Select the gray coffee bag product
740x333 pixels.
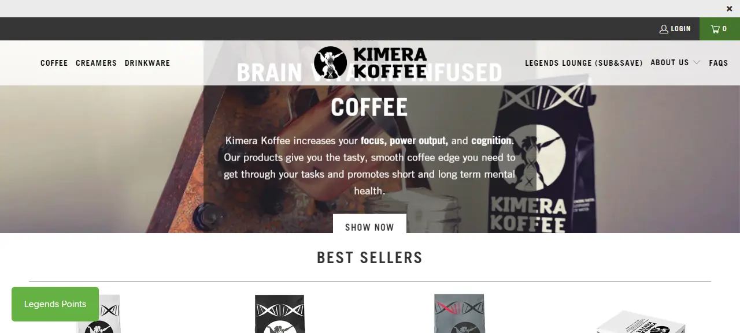coord(459,313)
